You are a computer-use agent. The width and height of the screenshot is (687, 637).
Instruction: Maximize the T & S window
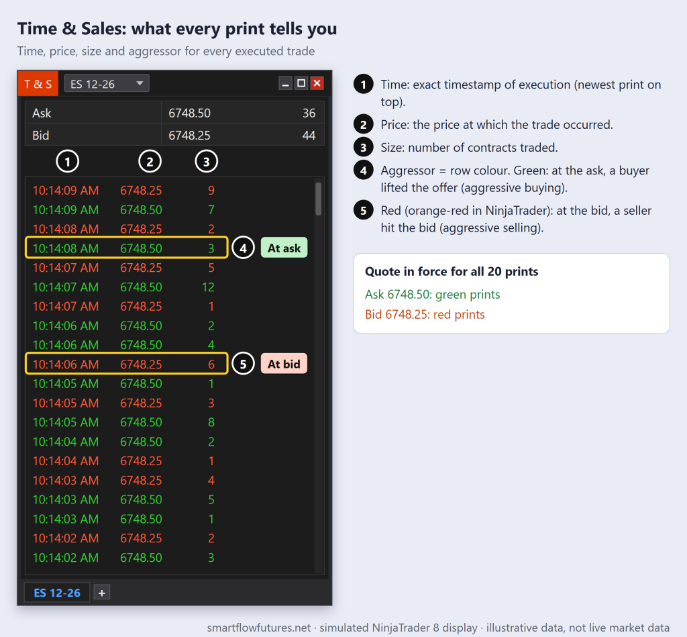[x=301, y=83]
